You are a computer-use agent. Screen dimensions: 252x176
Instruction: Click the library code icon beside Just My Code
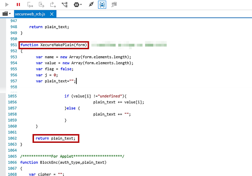pos(114,5)
